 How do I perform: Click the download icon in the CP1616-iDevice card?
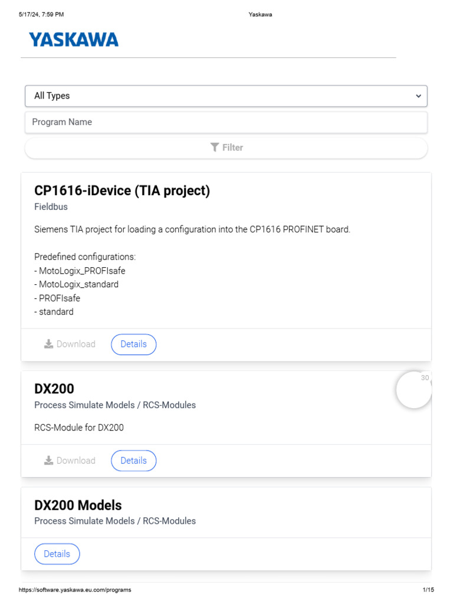(48, 344)
